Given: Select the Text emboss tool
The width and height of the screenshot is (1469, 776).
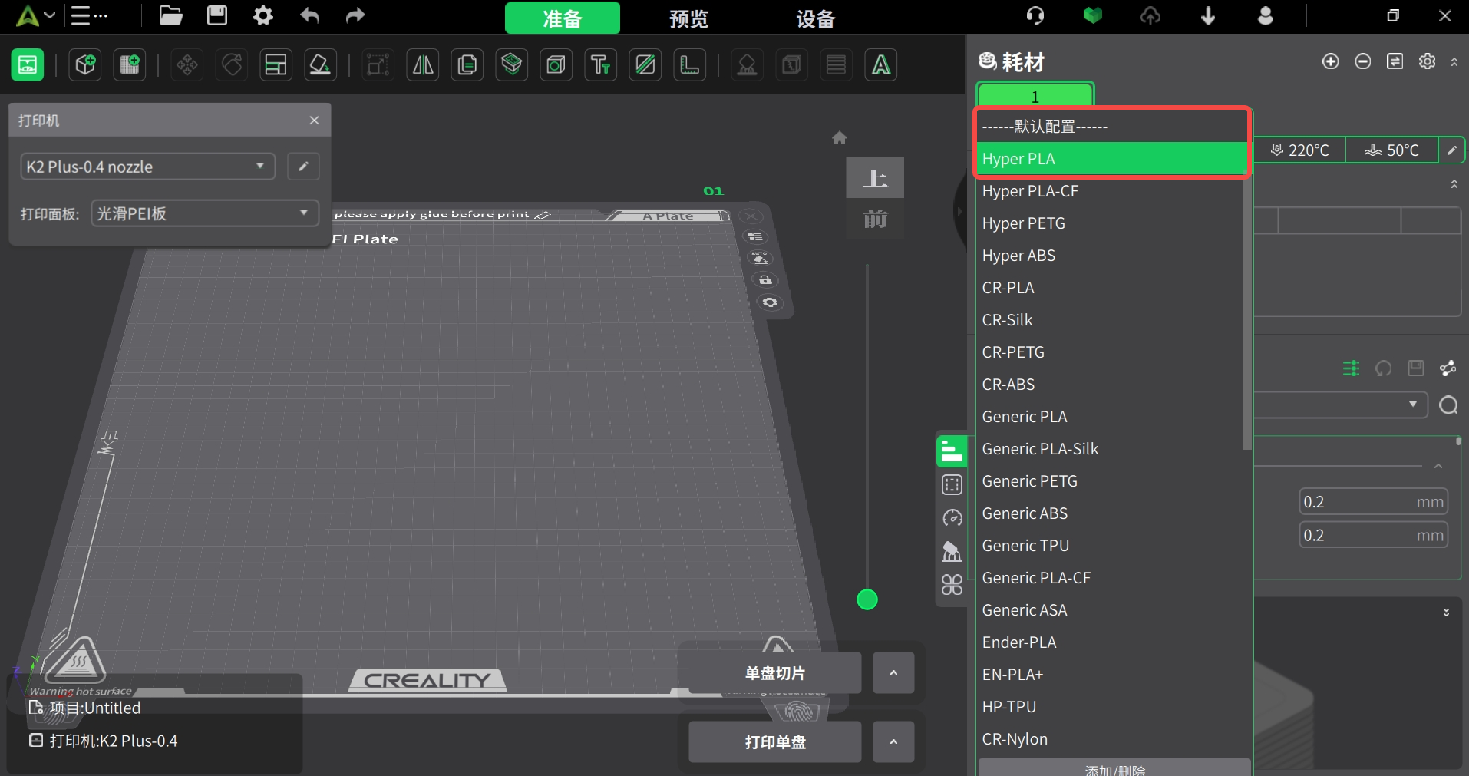Looking at the screenshot, I should coord(601,65).
